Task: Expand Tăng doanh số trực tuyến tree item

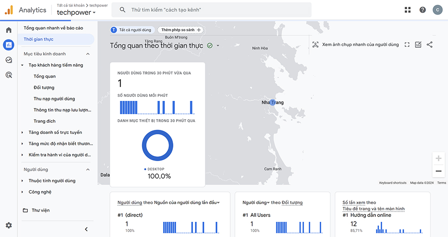Action: coord(22,133)
